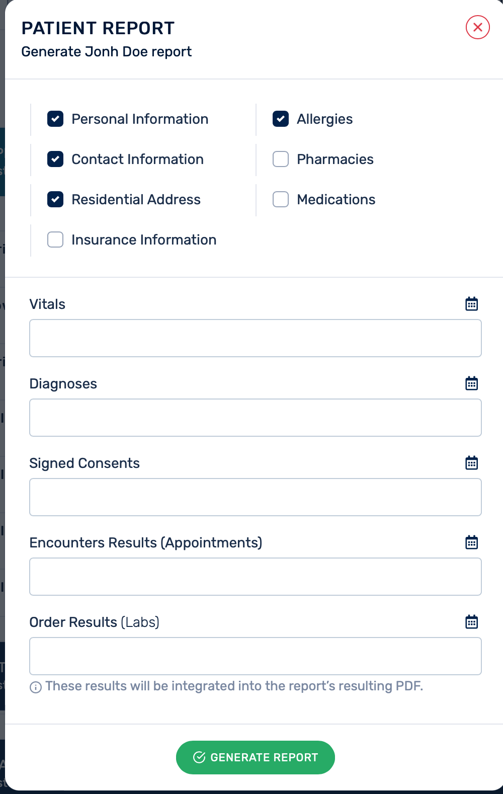
Task: Select the Signed Consents input box
Action: click(x=255, y=497)
